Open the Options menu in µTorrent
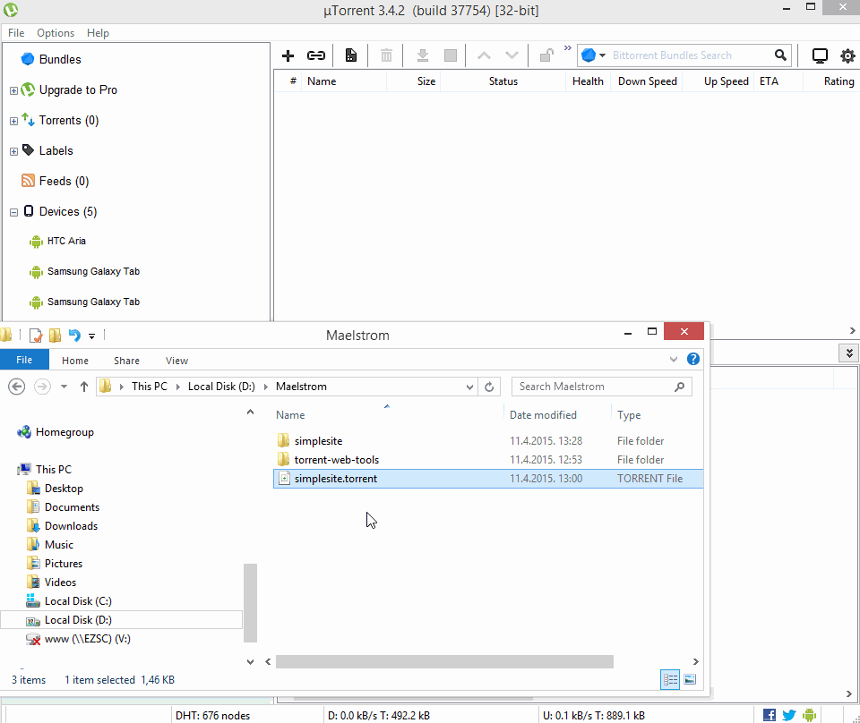The height and width of the screenshot is (723, 860). pos(56,33)
